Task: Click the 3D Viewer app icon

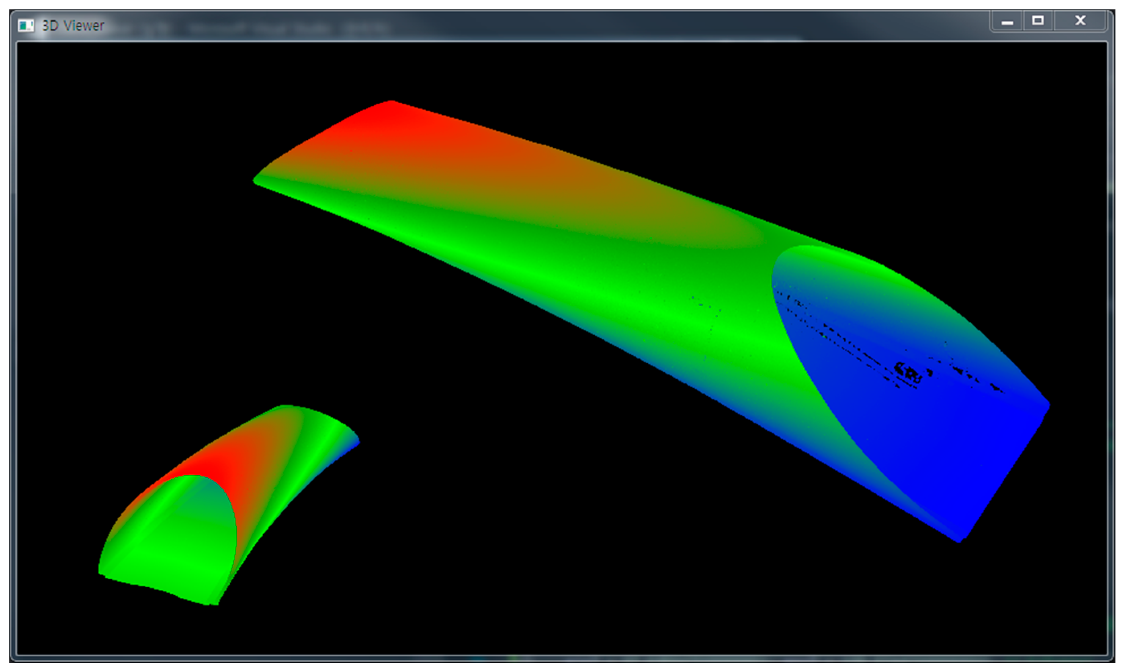Action: 26,25
